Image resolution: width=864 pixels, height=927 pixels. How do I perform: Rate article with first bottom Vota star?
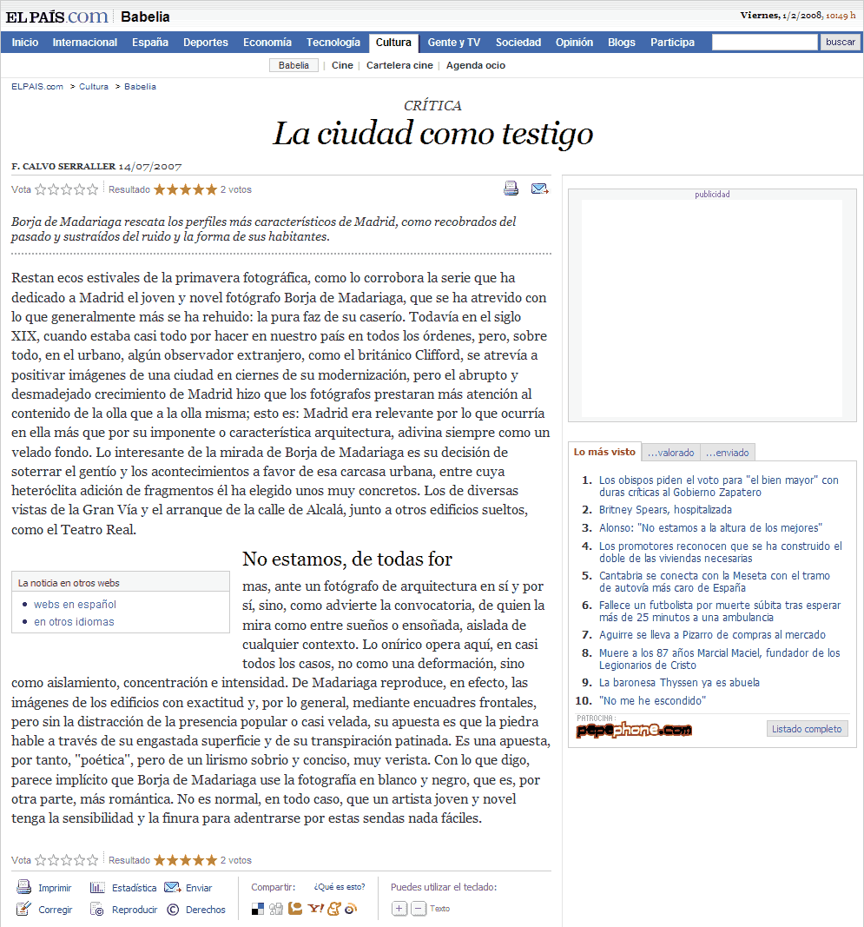coord(40,860)
